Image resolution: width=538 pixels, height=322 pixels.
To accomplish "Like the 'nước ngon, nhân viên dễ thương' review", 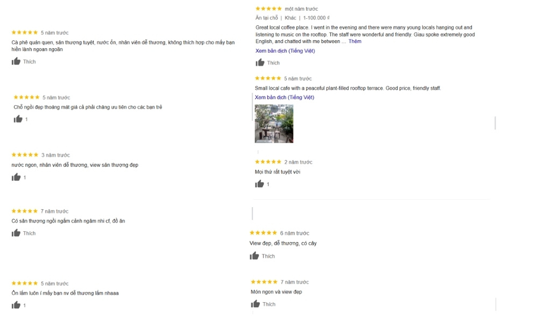I will pyautogui.click(x=16, y=177).
